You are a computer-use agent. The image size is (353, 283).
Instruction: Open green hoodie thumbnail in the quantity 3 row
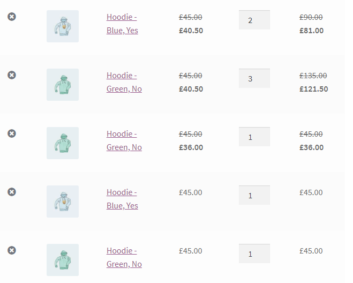[x=63, y=85]
